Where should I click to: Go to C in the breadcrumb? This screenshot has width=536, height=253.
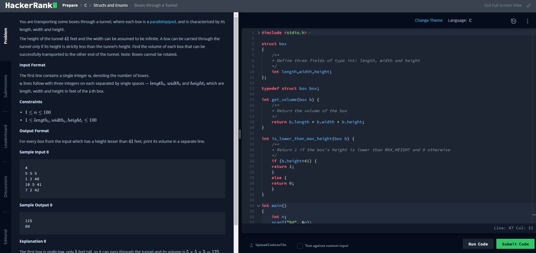click(86, 5)
